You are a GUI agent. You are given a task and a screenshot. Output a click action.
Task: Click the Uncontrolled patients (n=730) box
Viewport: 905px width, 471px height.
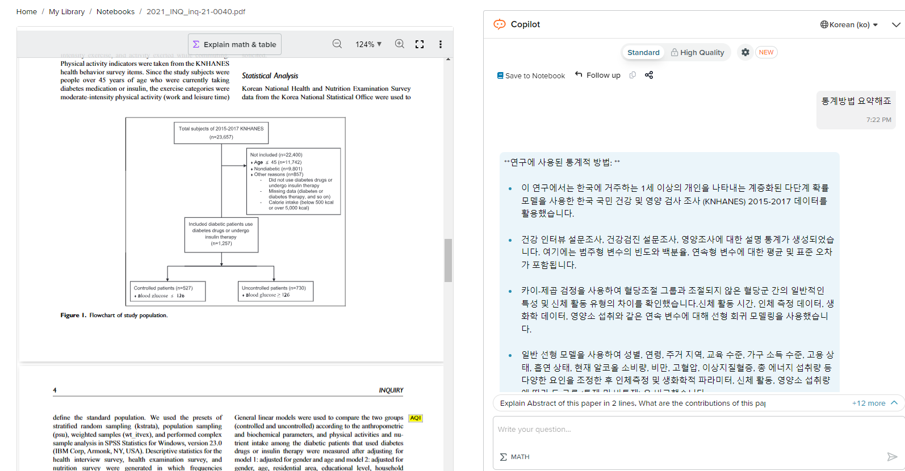click(275, 291)
